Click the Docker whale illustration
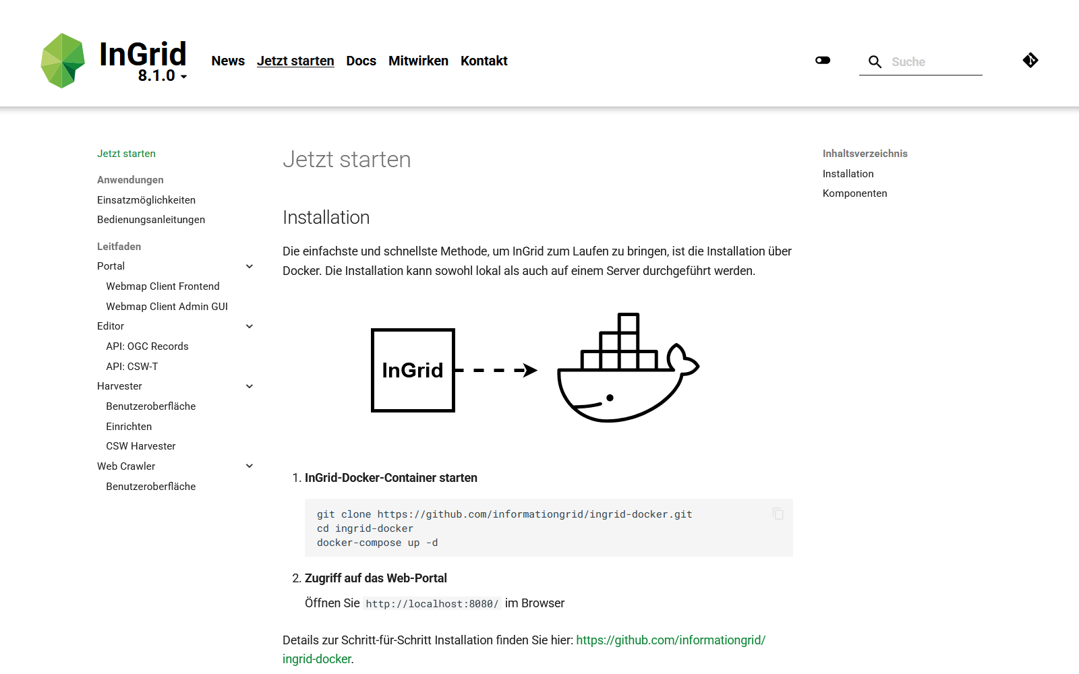The height and width of the screenshot is (674, 1079). 627,368
